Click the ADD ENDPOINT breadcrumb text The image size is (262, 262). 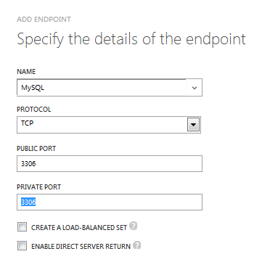(x=44, y=20)
